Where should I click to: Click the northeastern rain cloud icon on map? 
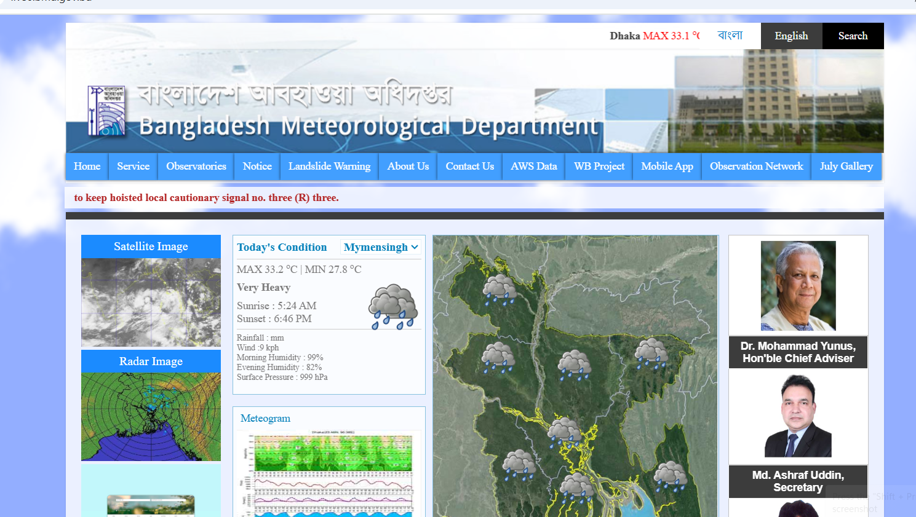coord(651,353)
